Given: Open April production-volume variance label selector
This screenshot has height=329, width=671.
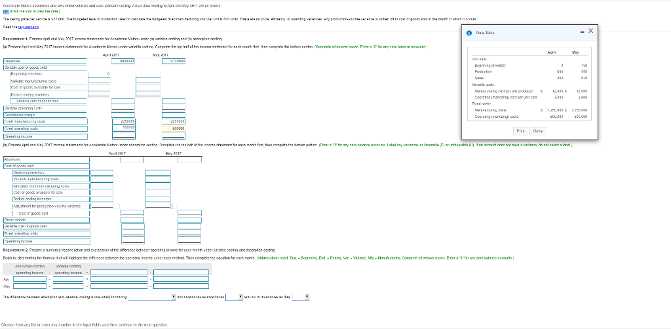Looking at the screenshot, I should pyautogui.click(x=117, y=206).
